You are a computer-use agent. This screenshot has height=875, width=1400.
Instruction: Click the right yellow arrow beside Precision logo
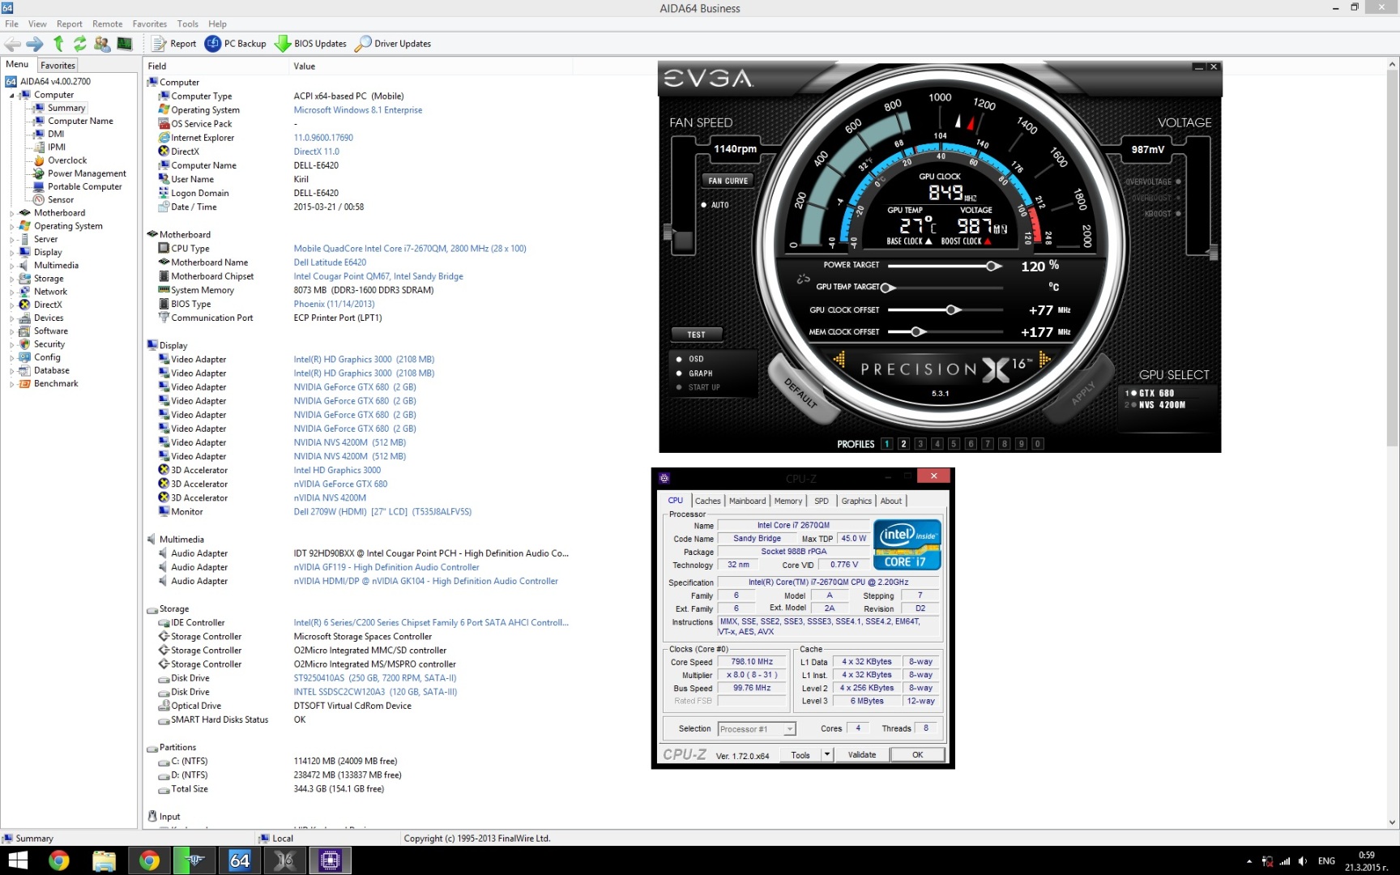click(x=1044, y=359)
